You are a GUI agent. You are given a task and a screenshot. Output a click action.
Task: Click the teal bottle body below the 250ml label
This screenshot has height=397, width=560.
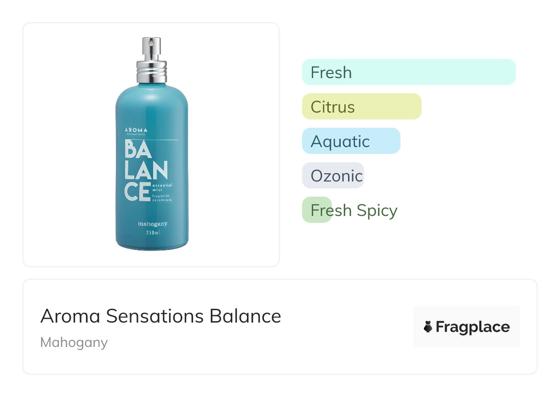pos(152,243)
